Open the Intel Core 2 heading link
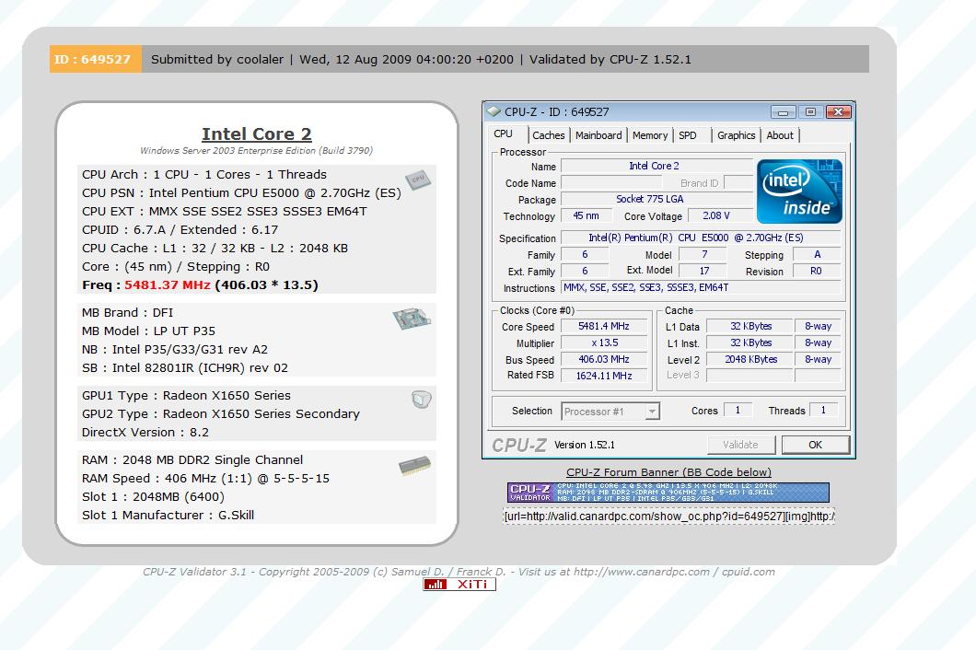976x650 pixels. [x=257, y=133]
